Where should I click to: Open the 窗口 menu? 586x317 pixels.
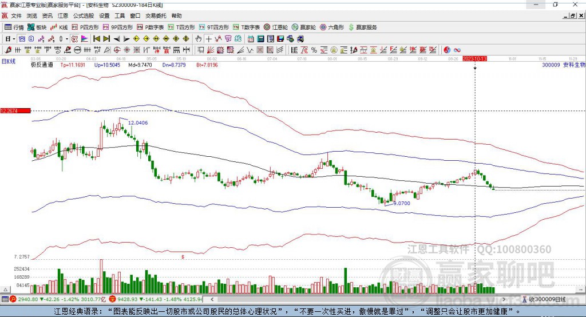135,15
